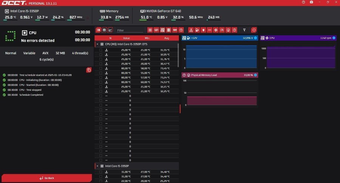The height and width of the screenshot is (183, 340).
Task: Click the funnel filter icon
Action: pyautogui.click(x=244, y=30)
